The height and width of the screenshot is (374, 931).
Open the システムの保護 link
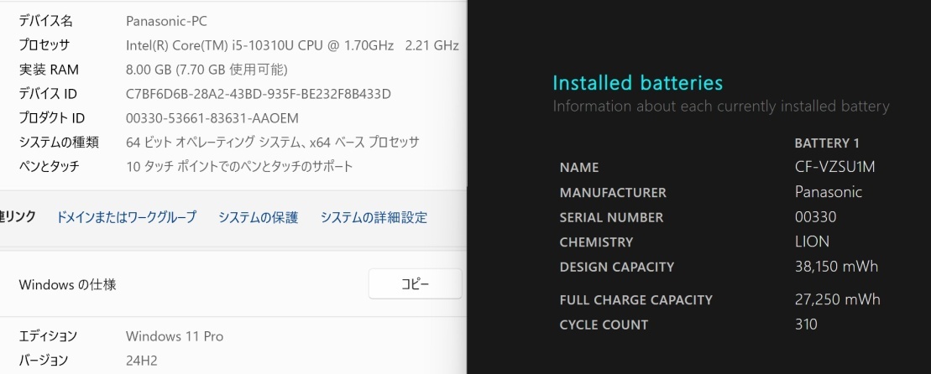(258, 217)
